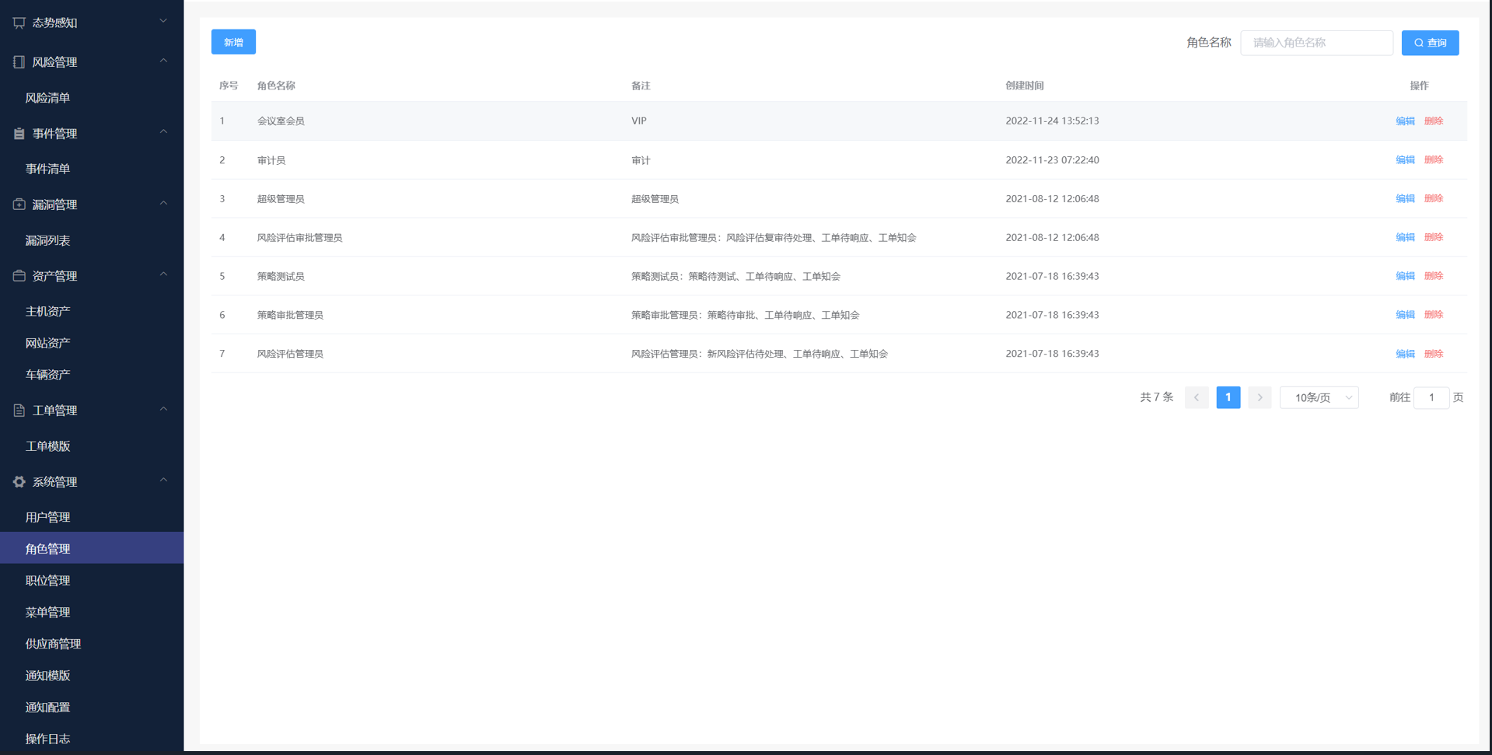Click the 漏洞管理 sidebar icon
The width and height of the screenshot is (1492, 755).
coord(19,204)
